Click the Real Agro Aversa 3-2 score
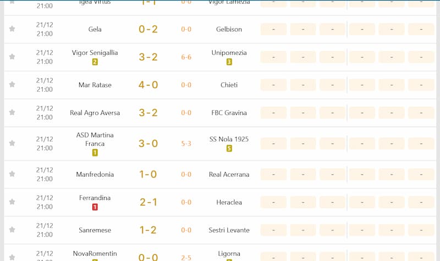This screenshot has width=440, height=261. [148, 113]
